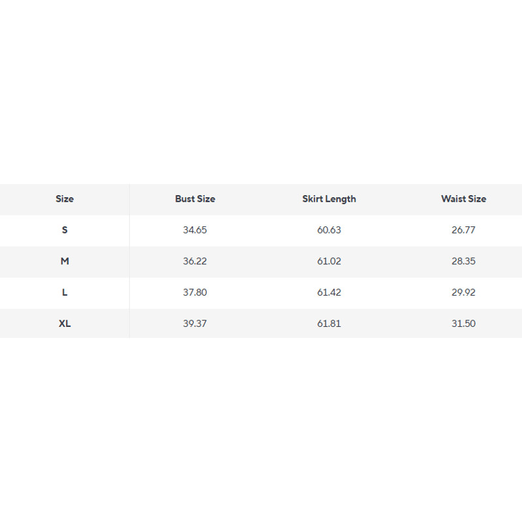This screenshot has height=522, width=522.
Task: Click skirt length value 61.42
Action: coord(329,292)
